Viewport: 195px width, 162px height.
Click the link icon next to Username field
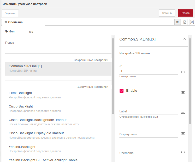(x=183, y=152)
